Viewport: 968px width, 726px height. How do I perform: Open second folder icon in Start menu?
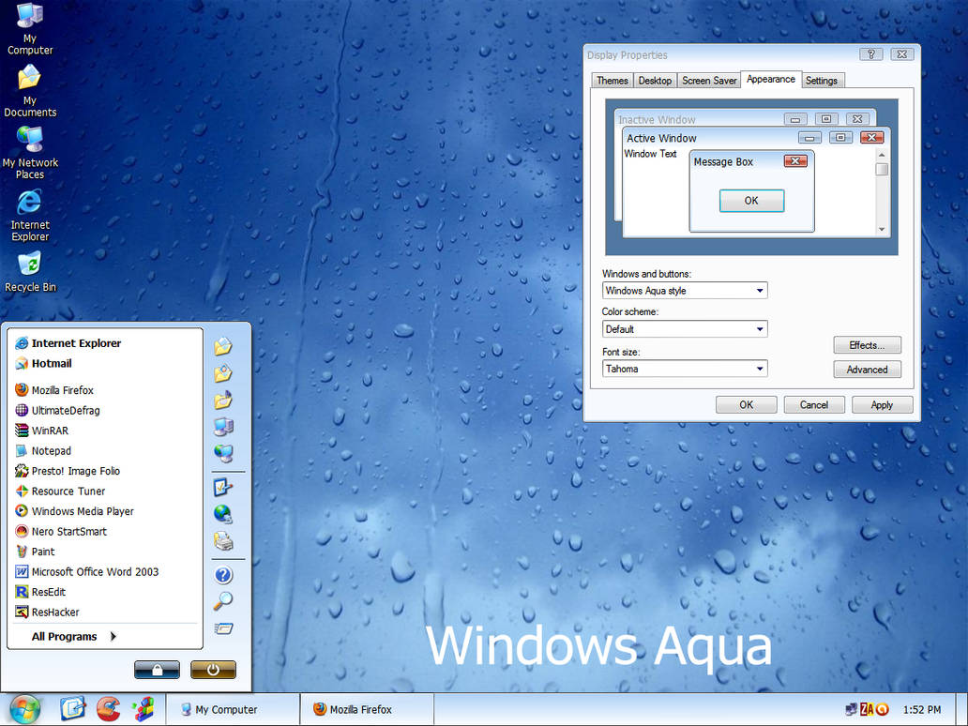tap(223, 373)
